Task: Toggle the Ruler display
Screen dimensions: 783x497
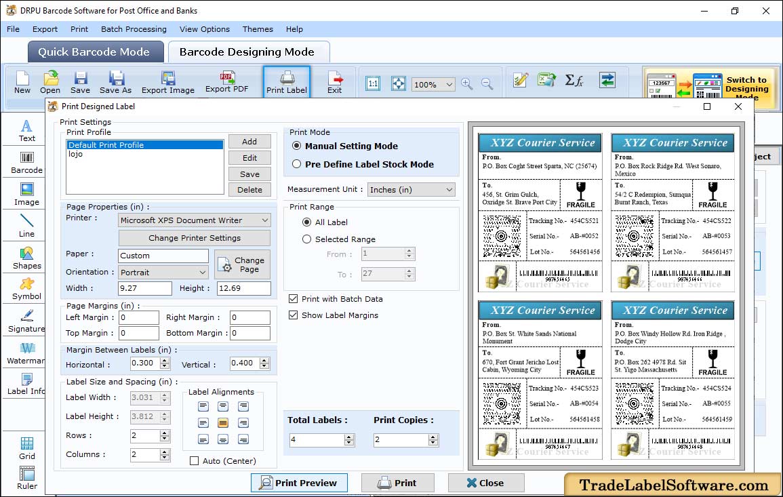Action: point(27,479)
